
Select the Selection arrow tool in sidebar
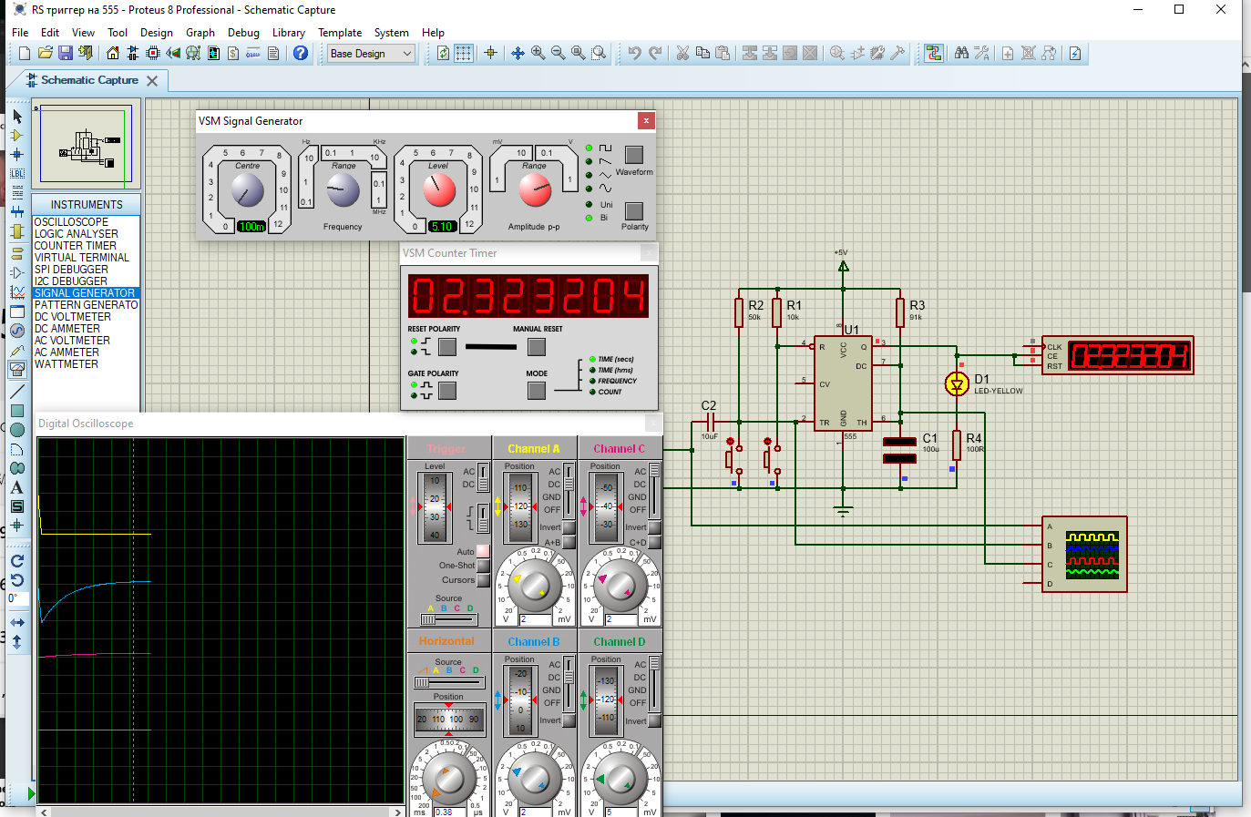click(17, 117)
